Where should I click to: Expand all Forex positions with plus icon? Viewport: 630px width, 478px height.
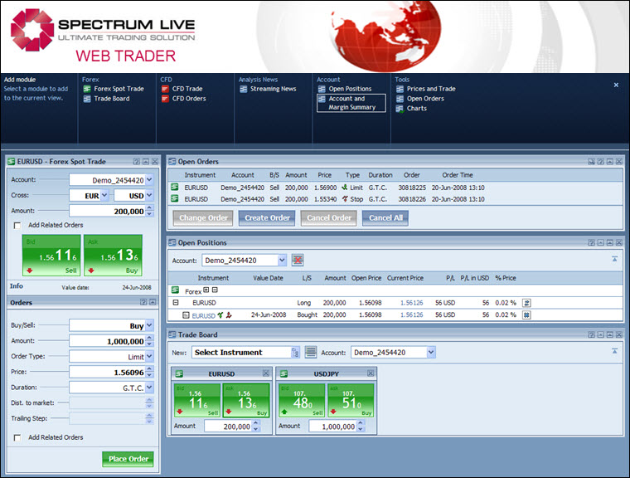(x=206, y=290)
